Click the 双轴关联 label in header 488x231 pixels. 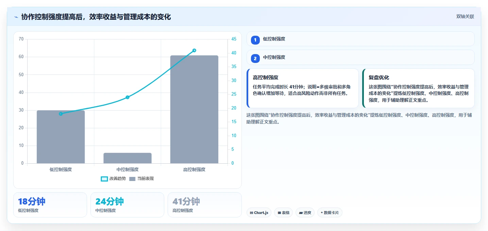pos(465,17)
